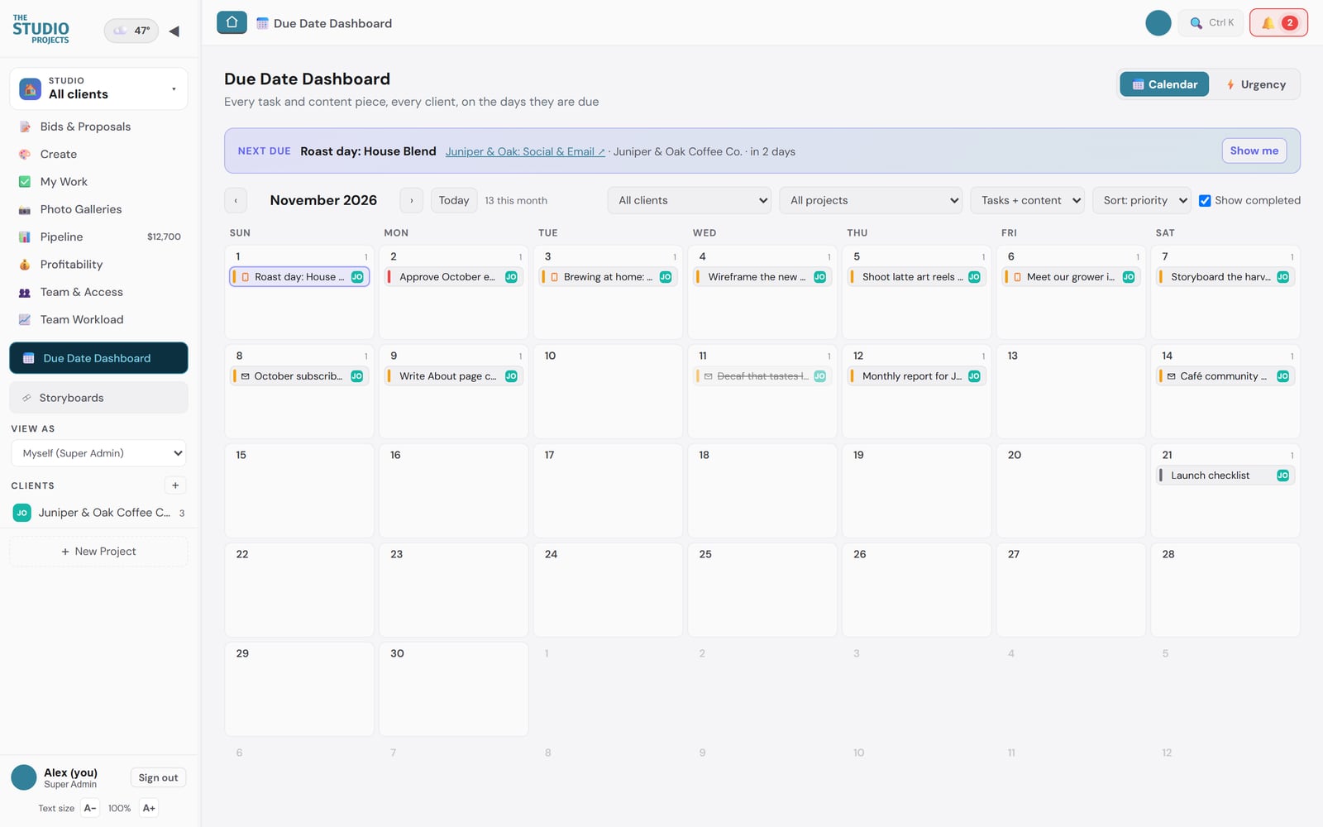Click the Sign out button
This screenshot has height=827, width=1323.
click(158, 777)
